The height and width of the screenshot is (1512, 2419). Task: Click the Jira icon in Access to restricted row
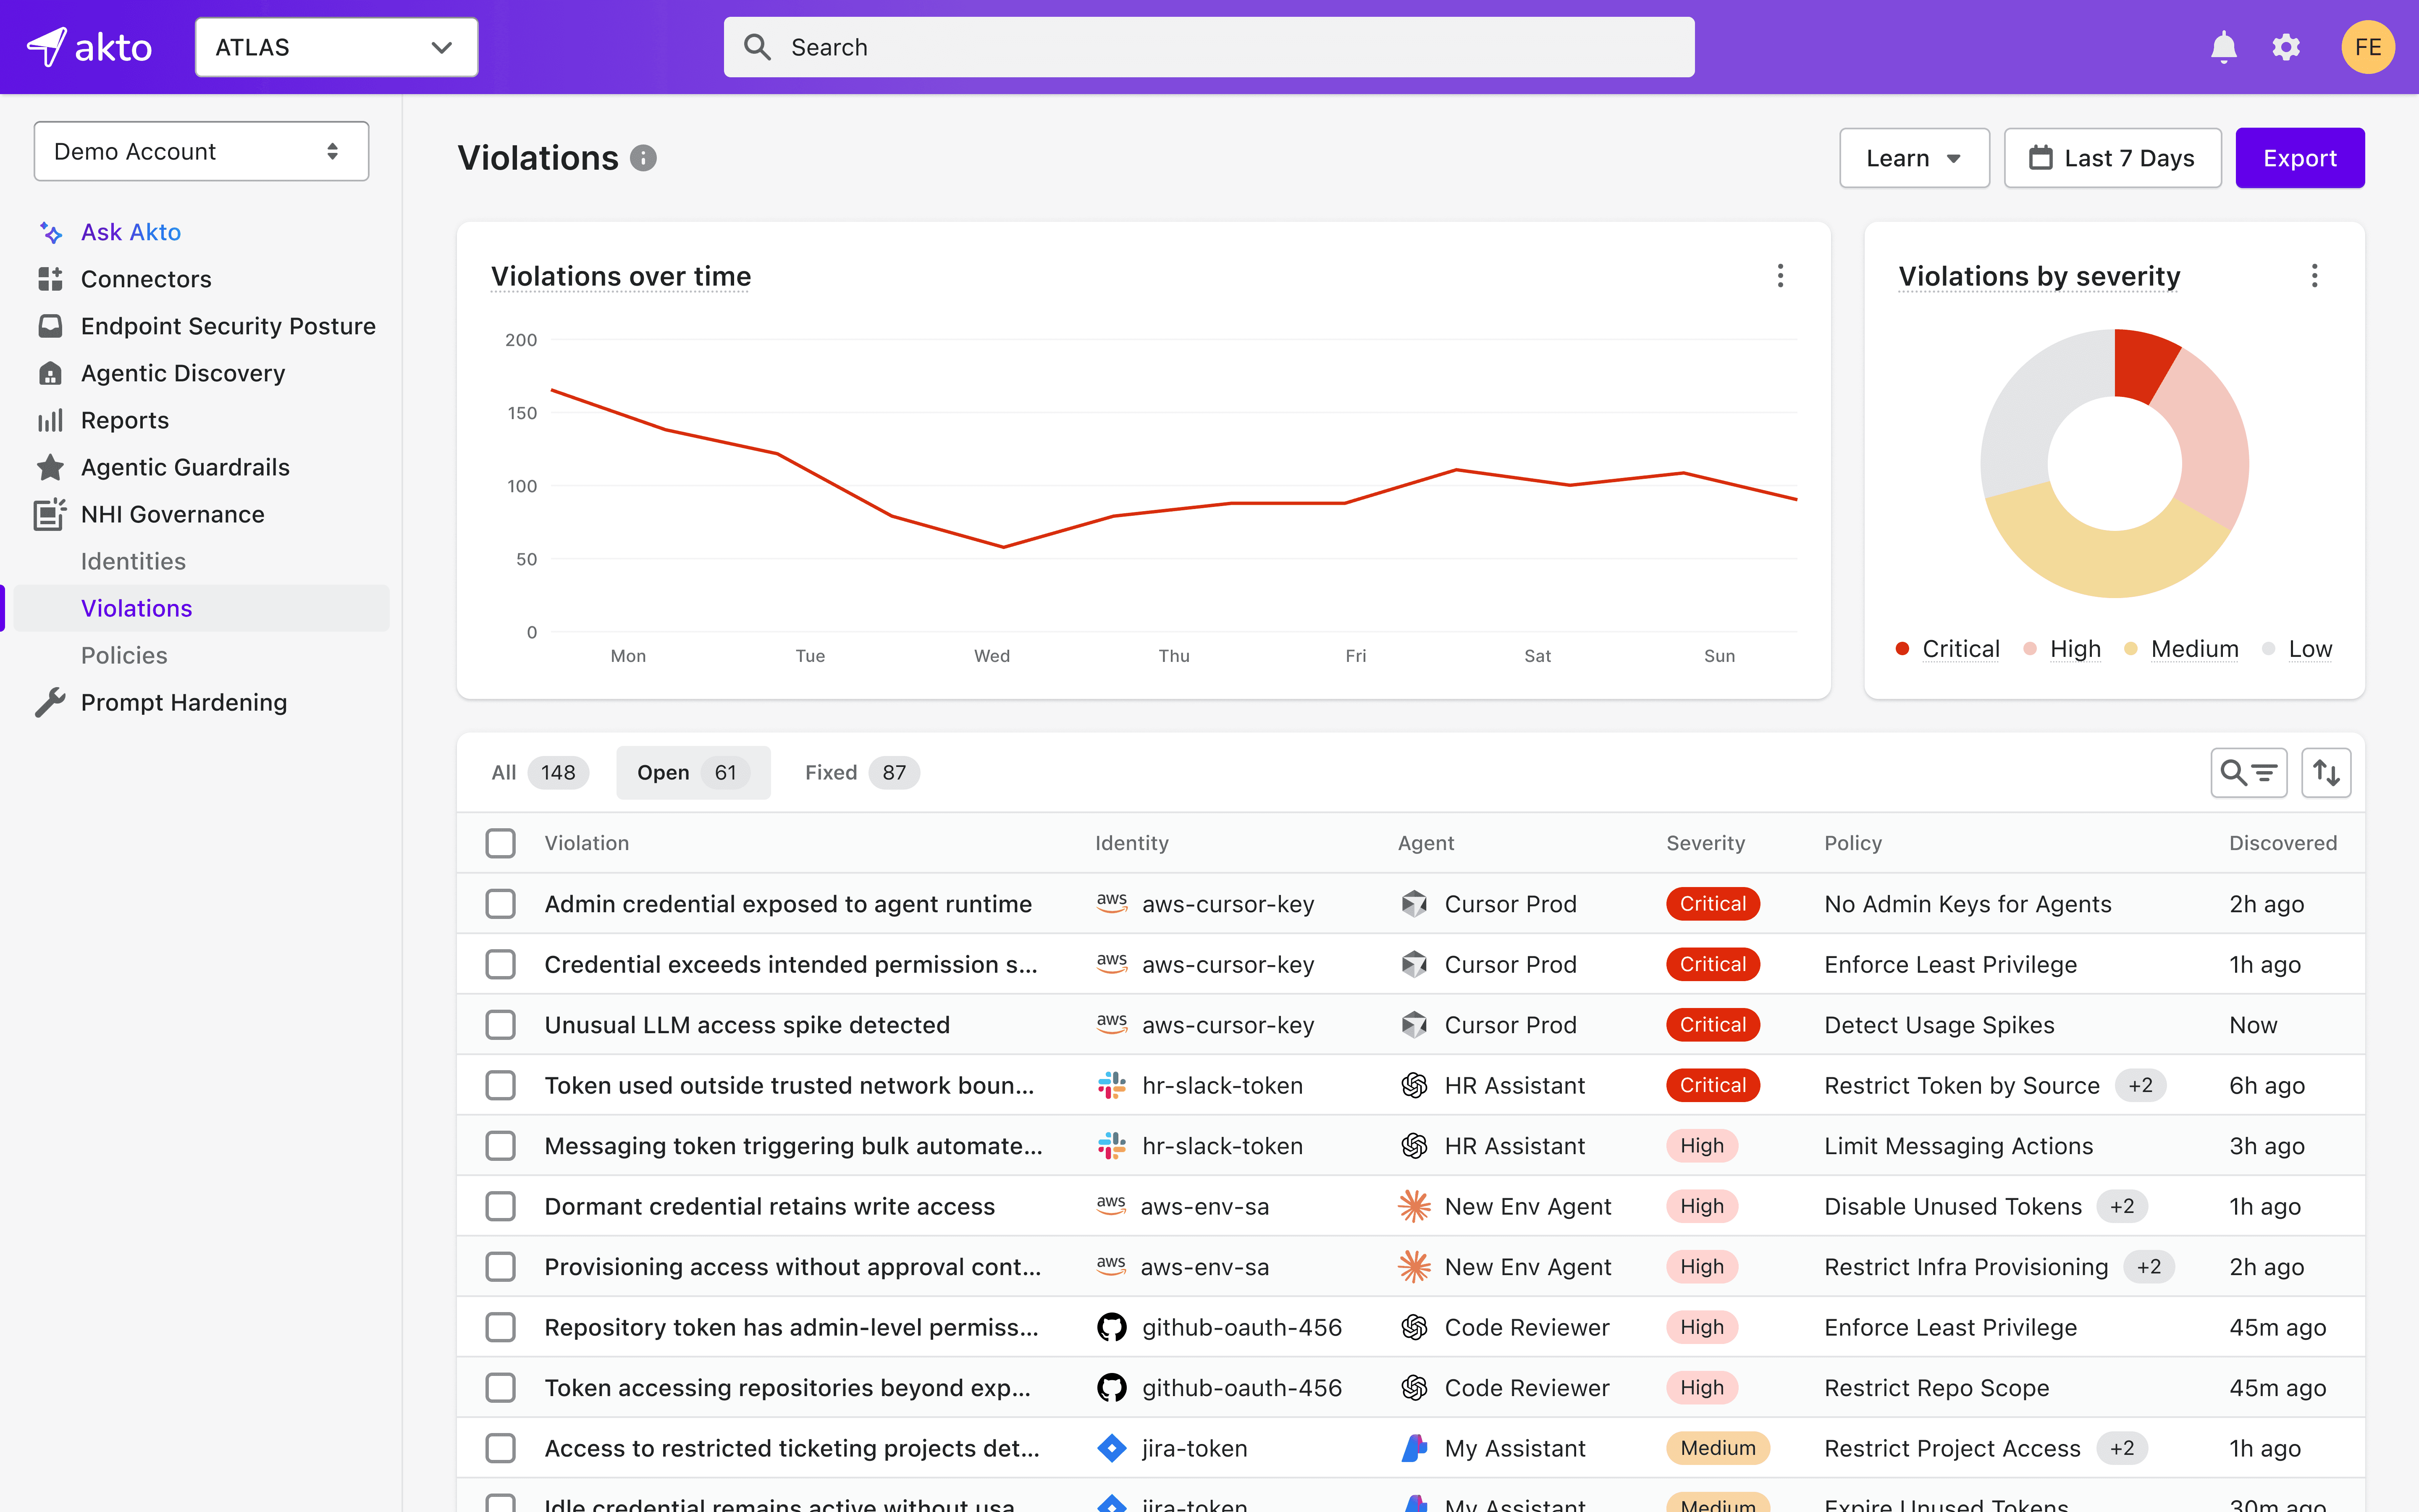click(1112, 1448)
